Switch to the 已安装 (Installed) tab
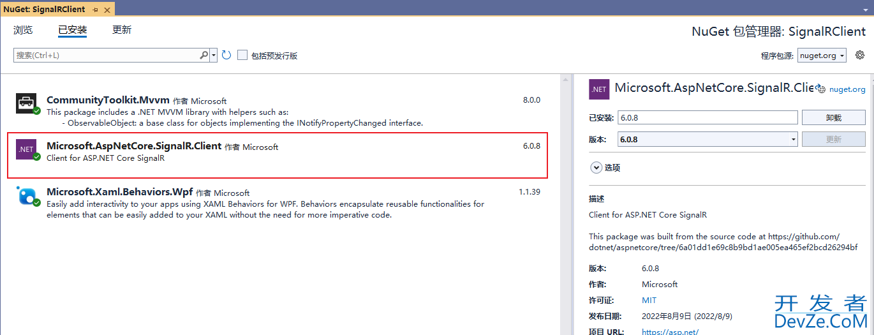 tap(72, 30)
